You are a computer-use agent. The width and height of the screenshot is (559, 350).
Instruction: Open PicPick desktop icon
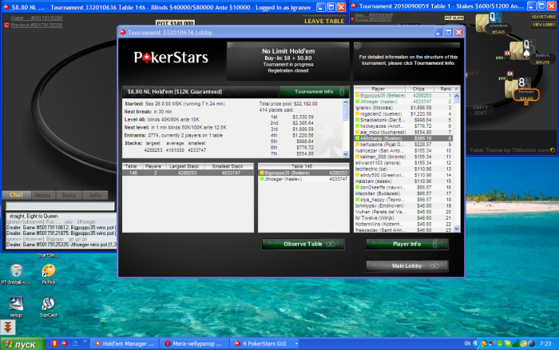tap(49, 274)
